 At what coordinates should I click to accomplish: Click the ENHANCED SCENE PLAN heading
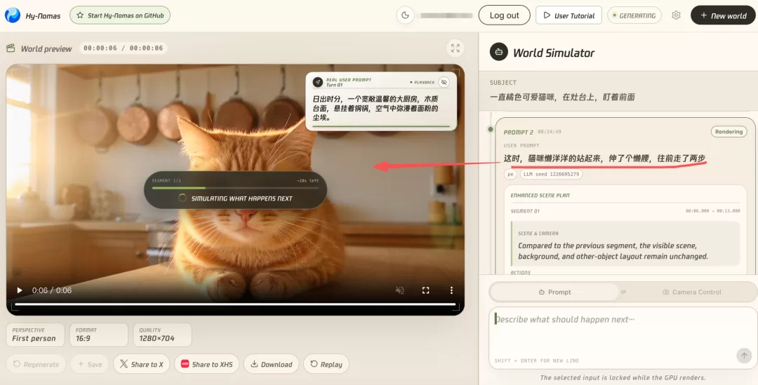[x=540, y=196]
